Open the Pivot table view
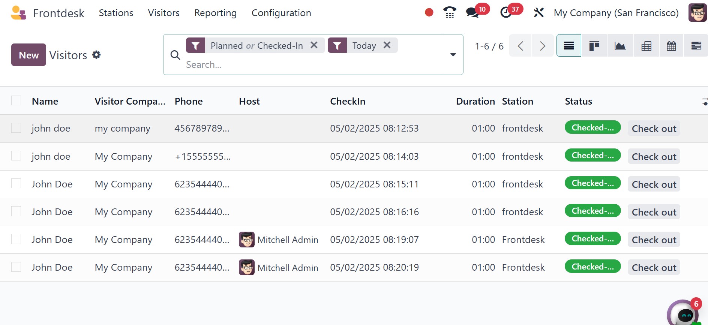The height and width of the screenshot is (325, 708). (x=646, y=46)
